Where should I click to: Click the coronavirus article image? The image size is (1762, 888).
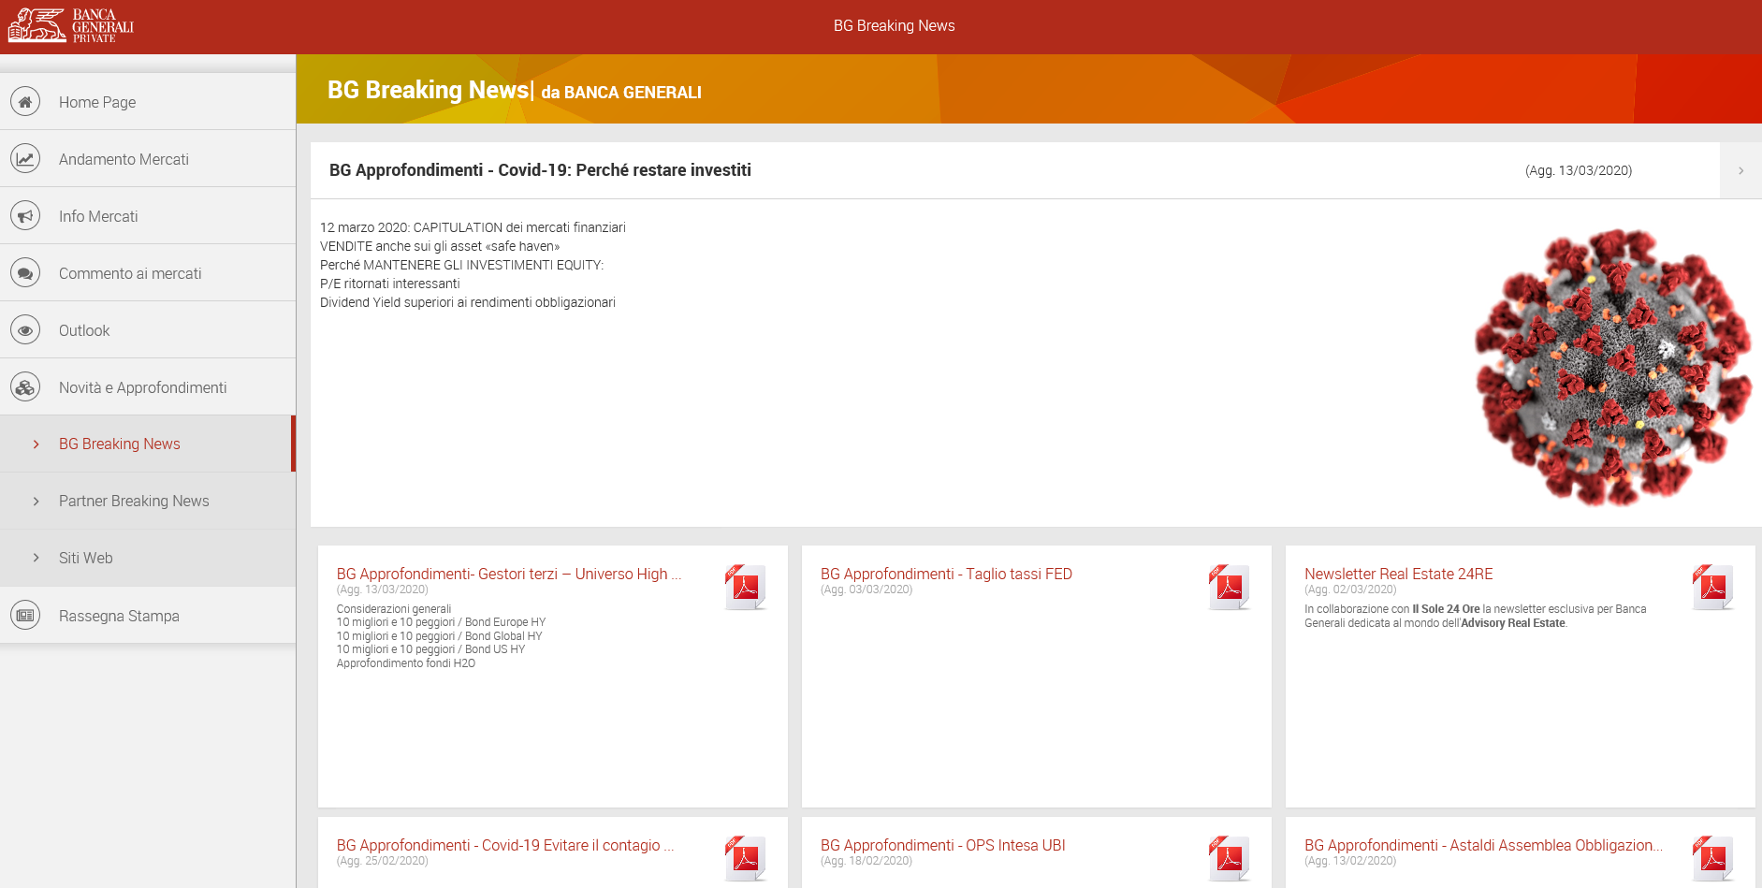[1613, 368]
